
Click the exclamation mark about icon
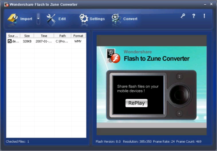pos(204,16)
